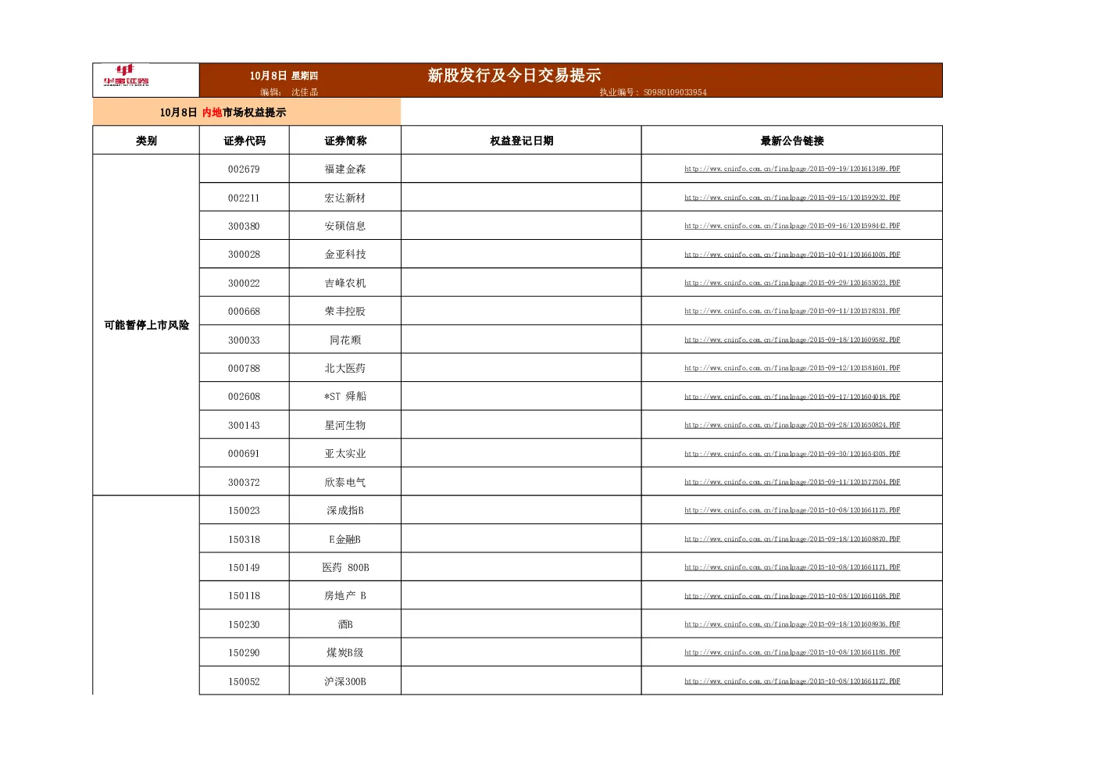Click the 10月8日 内地市场权益提示 heading
Viewport: 1096px width, 775px height.
coord(223,112)
